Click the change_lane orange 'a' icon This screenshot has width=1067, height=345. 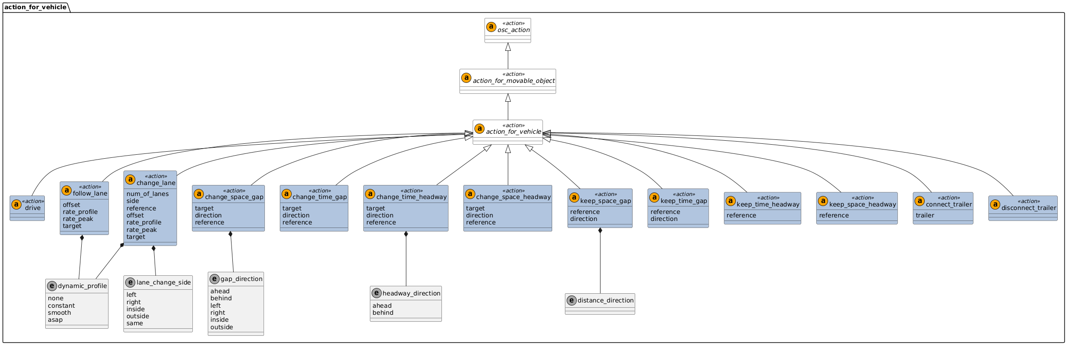point(130,180)
